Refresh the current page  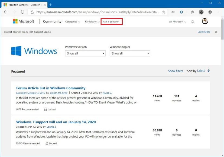(22, 12)
